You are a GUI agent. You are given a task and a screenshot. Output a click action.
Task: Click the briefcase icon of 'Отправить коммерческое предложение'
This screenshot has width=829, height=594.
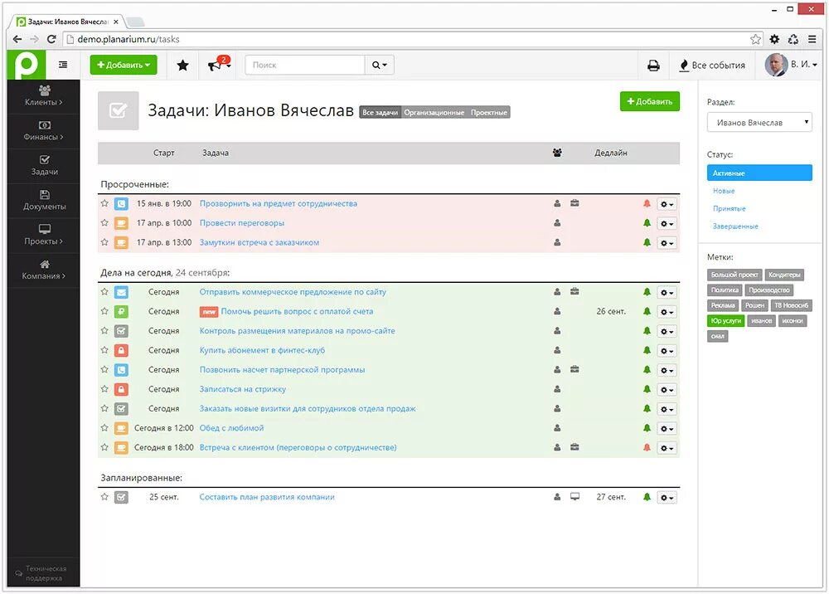coord(574,291)
